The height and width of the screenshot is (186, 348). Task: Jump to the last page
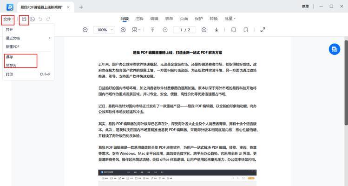click(217, 30)
